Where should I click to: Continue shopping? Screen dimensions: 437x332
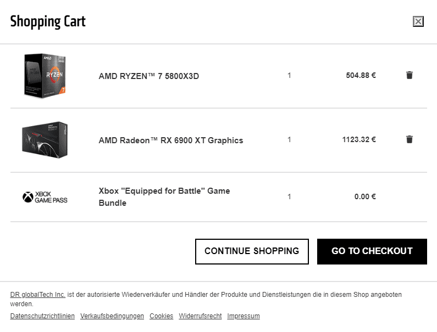tap(252, 251)
